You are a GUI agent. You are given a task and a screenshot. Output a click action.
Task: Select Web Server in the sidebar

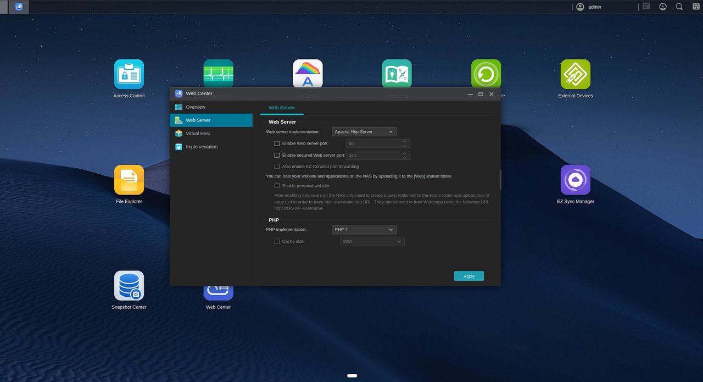click(x=211, y=120)
